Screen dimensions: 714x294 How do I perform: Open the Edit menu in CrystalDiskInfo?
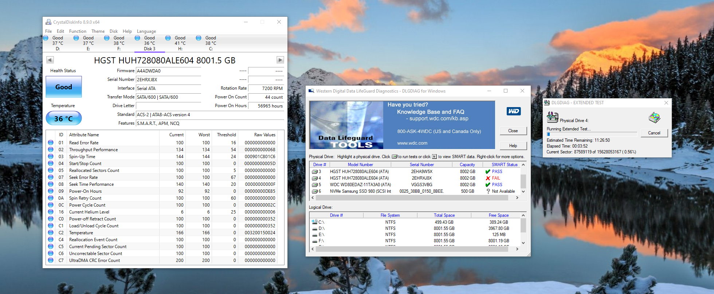[x=60, y=31]
